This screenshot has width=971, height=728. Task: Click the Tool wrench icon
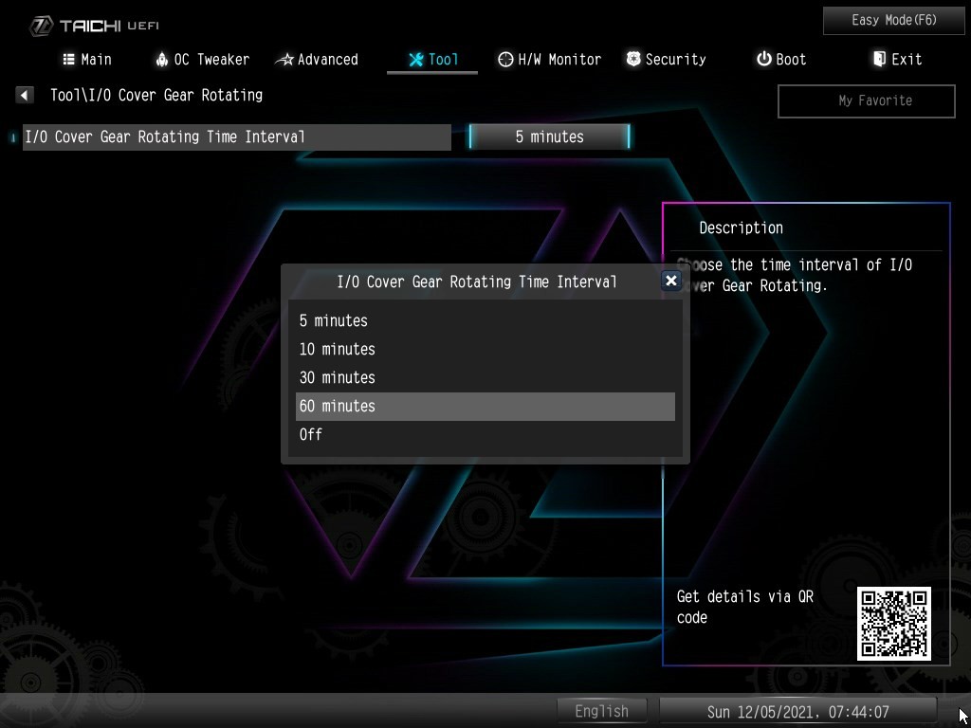click(416, 60)
